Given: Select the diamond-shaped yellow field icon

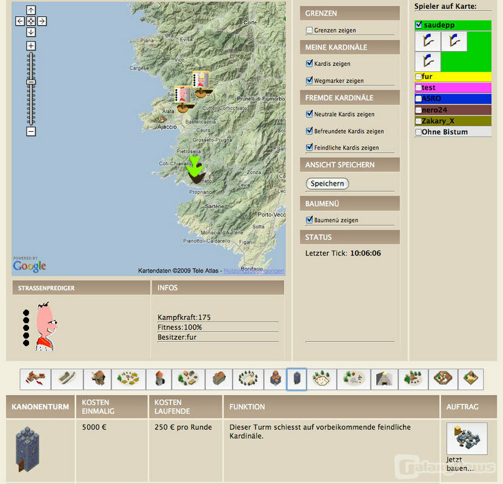Looking at the screenshot, I should [x=471, y=379].
